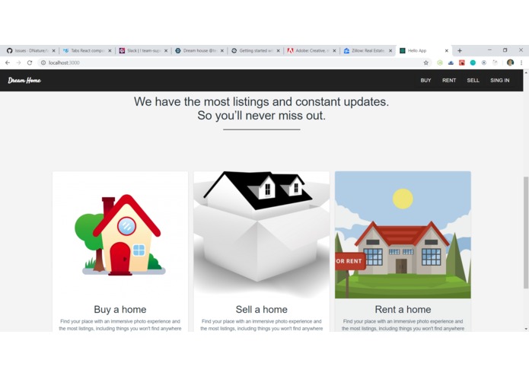Screen dimensions: 529x376
Task: Click the Sell a home heading
Action: (x=262, y=309)
